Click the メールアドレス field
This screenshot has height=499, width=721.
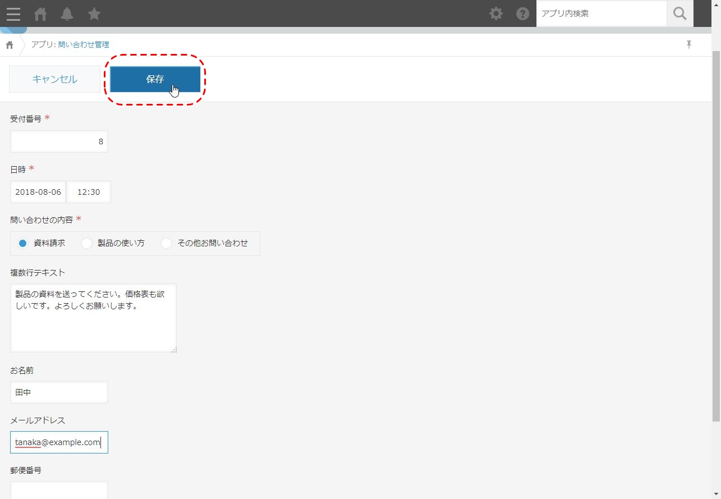[x=59, y=442]
